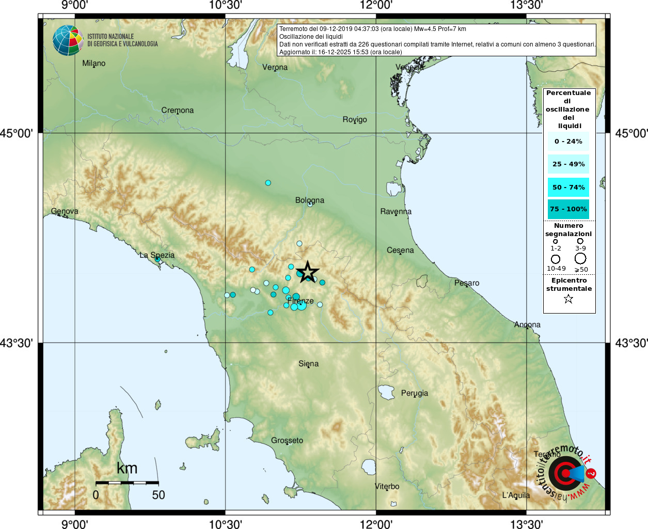Click the La Spezia city label
The width and height of the screenshot is (648, 529).
click(x=157, y=255)
